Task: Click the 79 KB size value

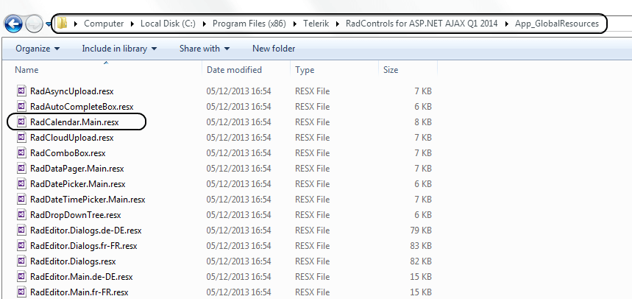Action: pyautogui.click(x=421, y=231)
